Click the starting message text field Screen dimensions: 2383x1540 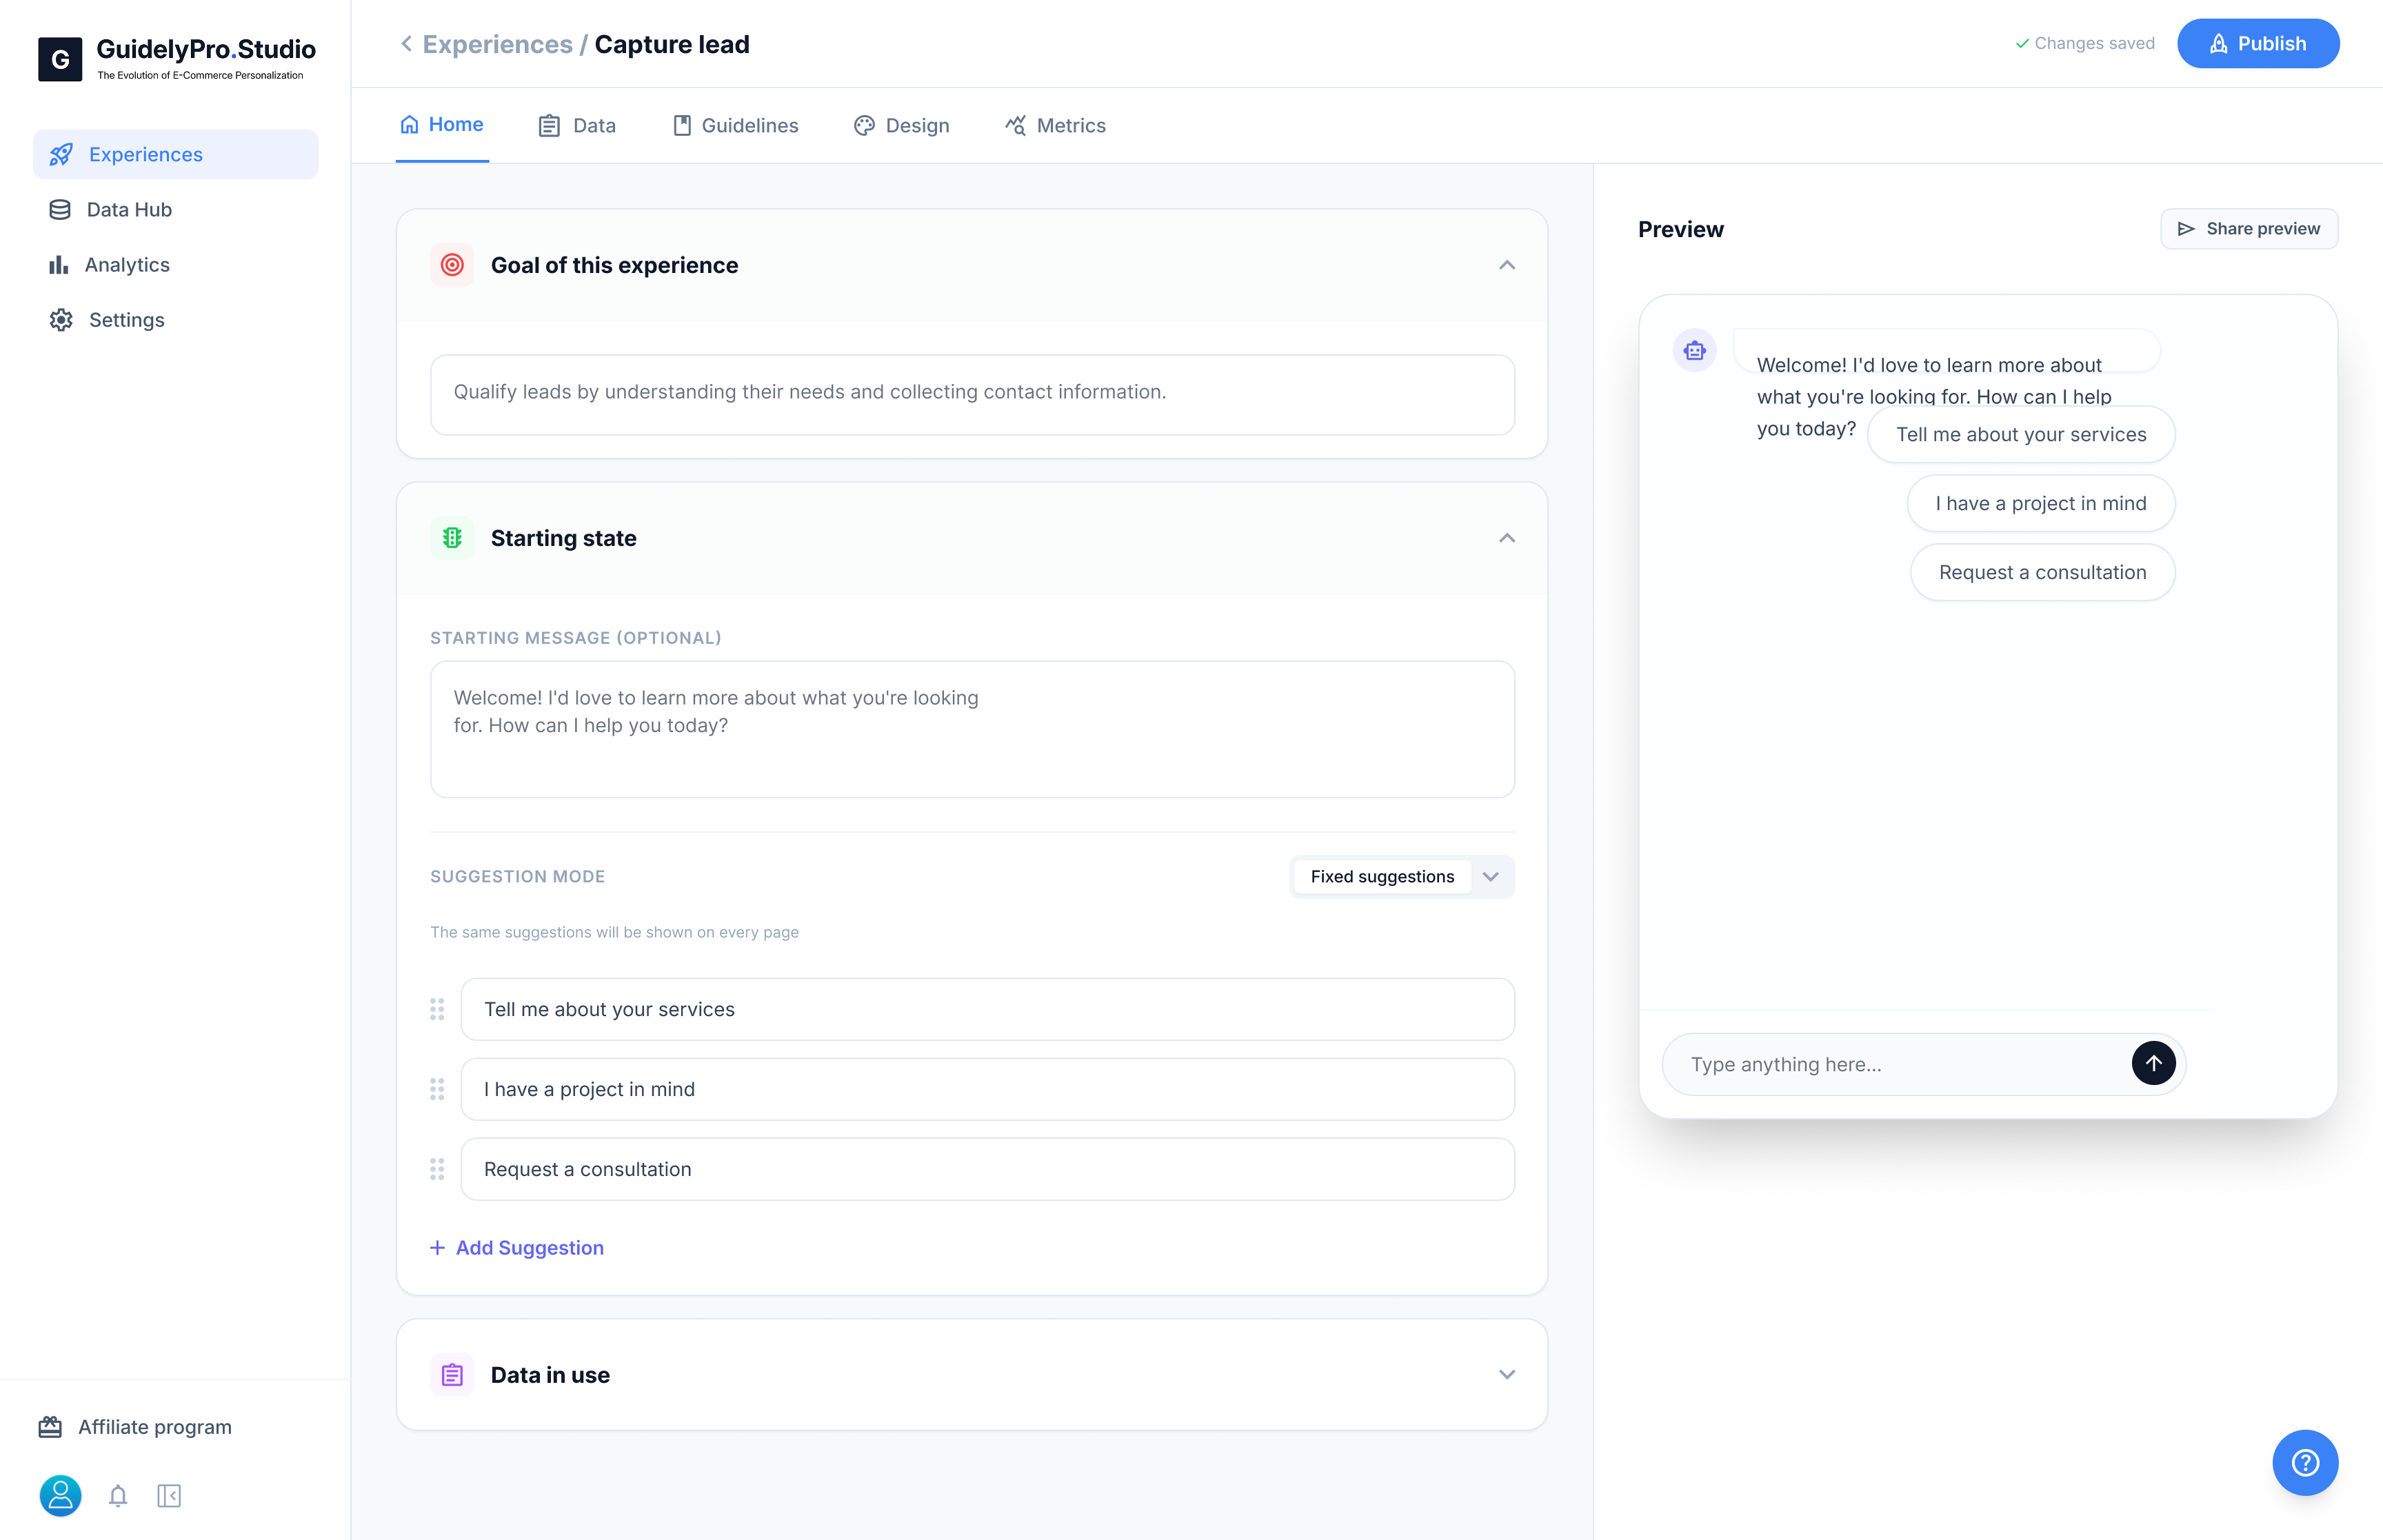point(972,729)
